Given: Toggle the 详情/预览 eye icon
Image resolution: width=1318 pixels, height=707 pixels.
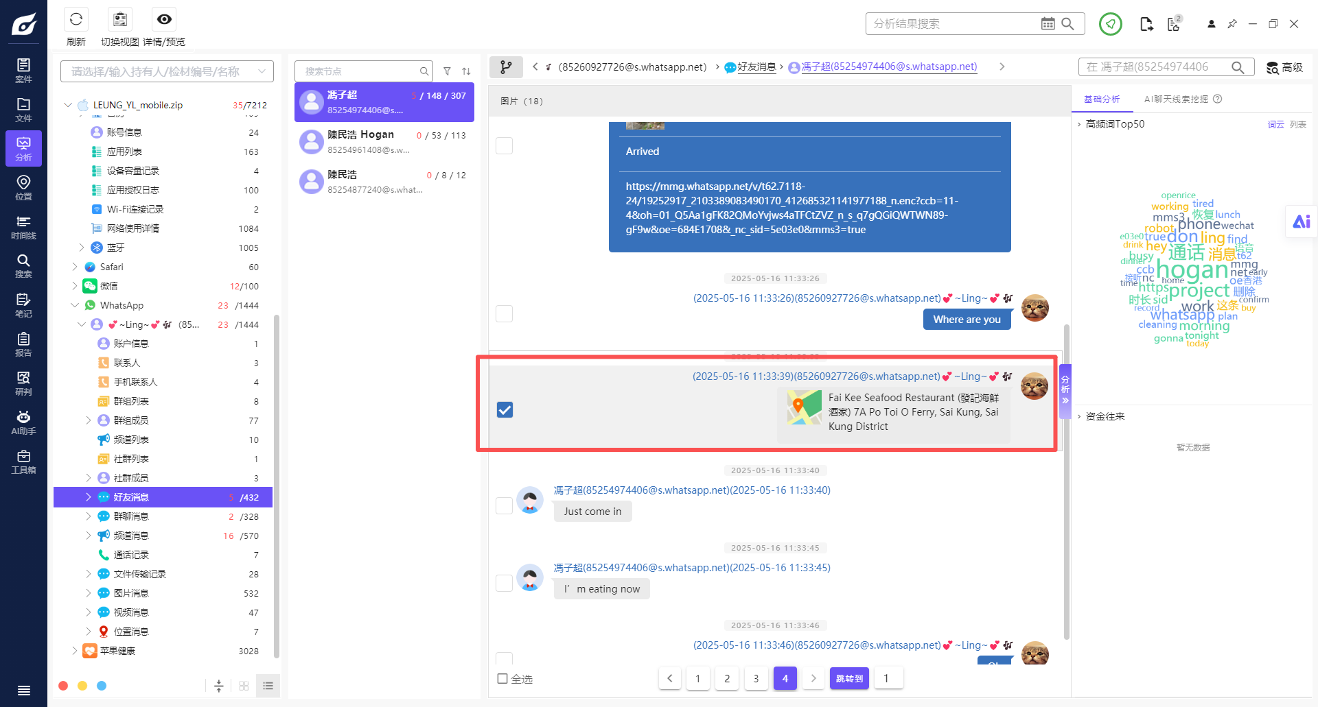Looking at the screenshot, I should tap(164, 19).
